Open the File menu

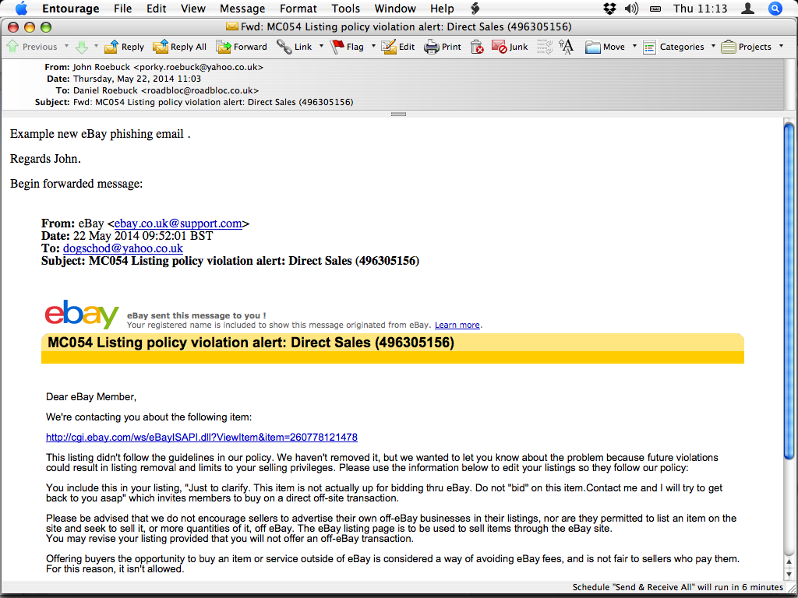pyautogui.click(x=122, y=9)
